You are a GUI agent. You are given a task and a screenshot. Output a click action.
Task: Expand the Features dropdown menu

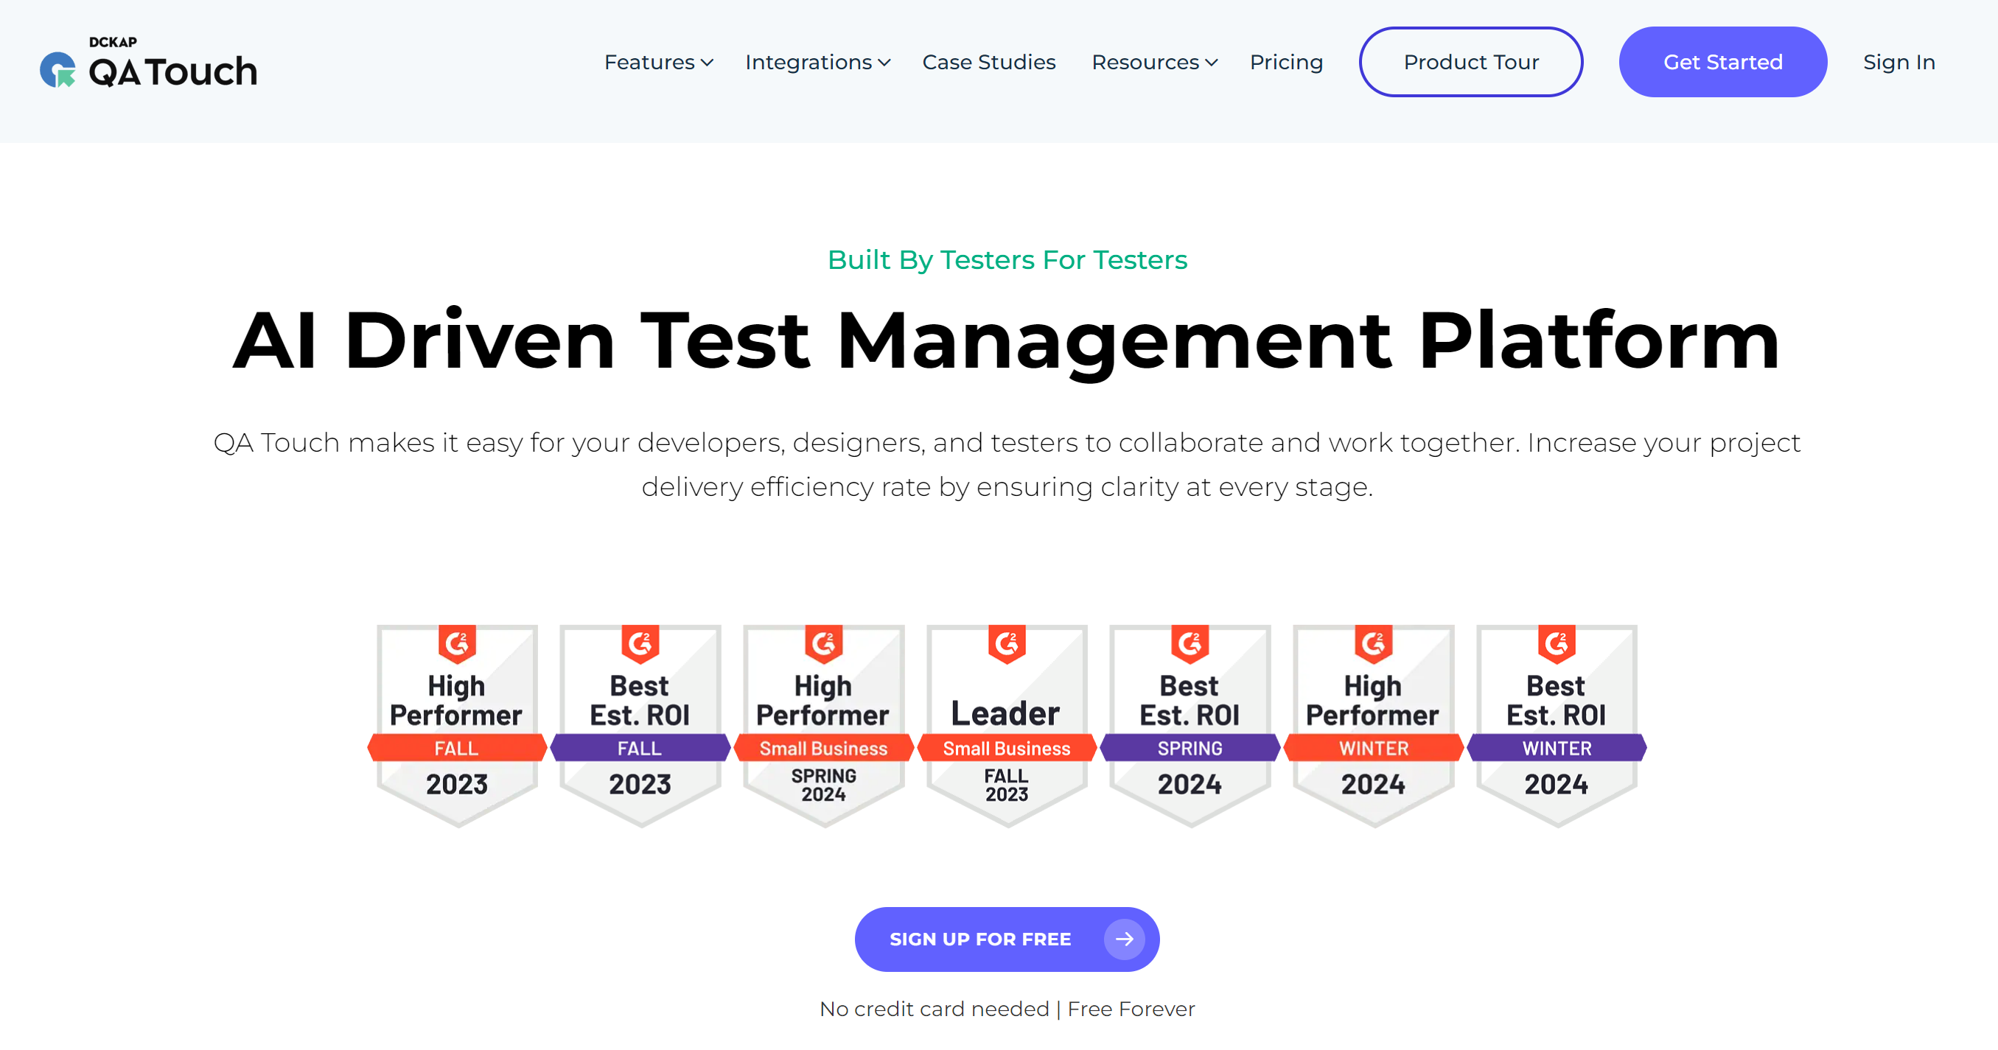(x=657, y=60)
